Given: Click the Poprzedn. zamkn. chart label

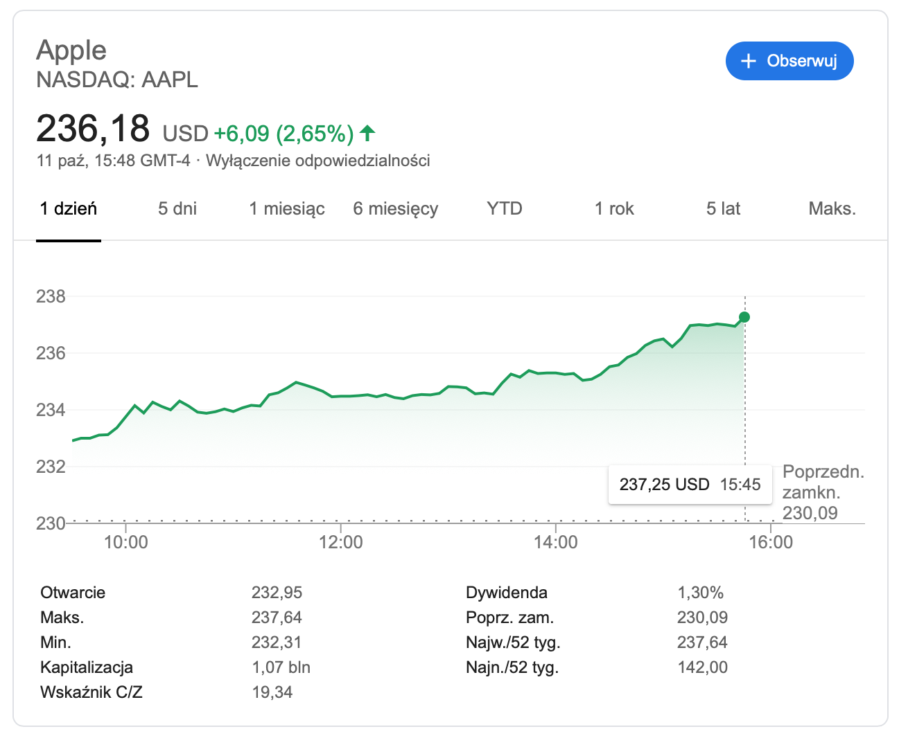Looking at the screenshot, I should click(823, 483).
